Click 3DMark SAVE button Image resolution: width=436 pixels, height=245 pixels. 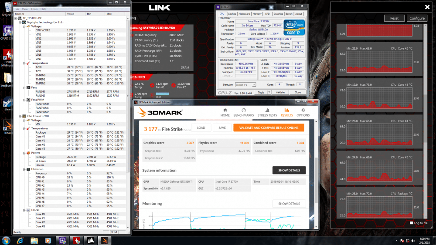222,128
